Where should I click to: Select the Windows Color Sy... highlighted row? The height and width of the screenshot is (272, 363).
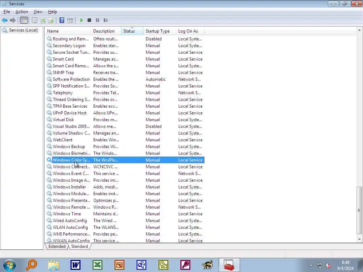click(x=125, y=160)
